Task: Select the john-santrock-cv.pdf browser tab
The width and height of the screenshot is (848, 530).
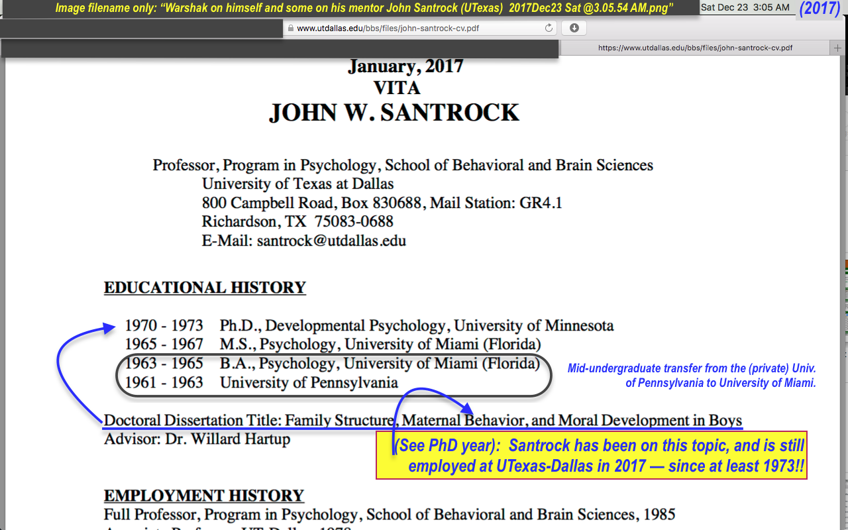Action: click(694, 48)
